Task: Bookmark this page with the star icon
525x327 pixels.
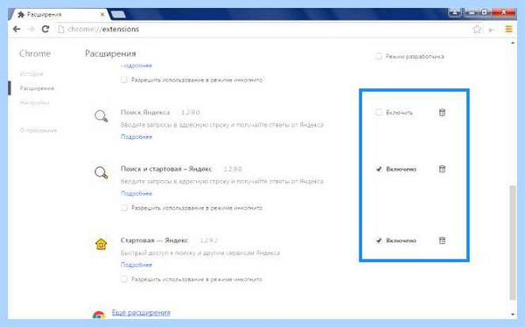Action: (477, 30)
